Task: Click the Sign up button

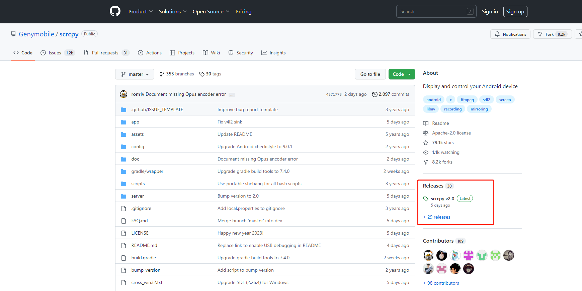Action: click(x=515, y=11)
